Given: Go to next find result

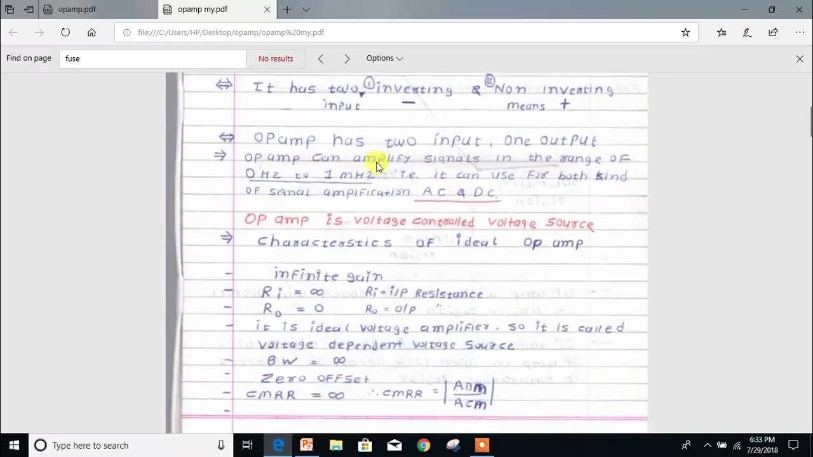Looking at the screenshot, I should [347, 58].
